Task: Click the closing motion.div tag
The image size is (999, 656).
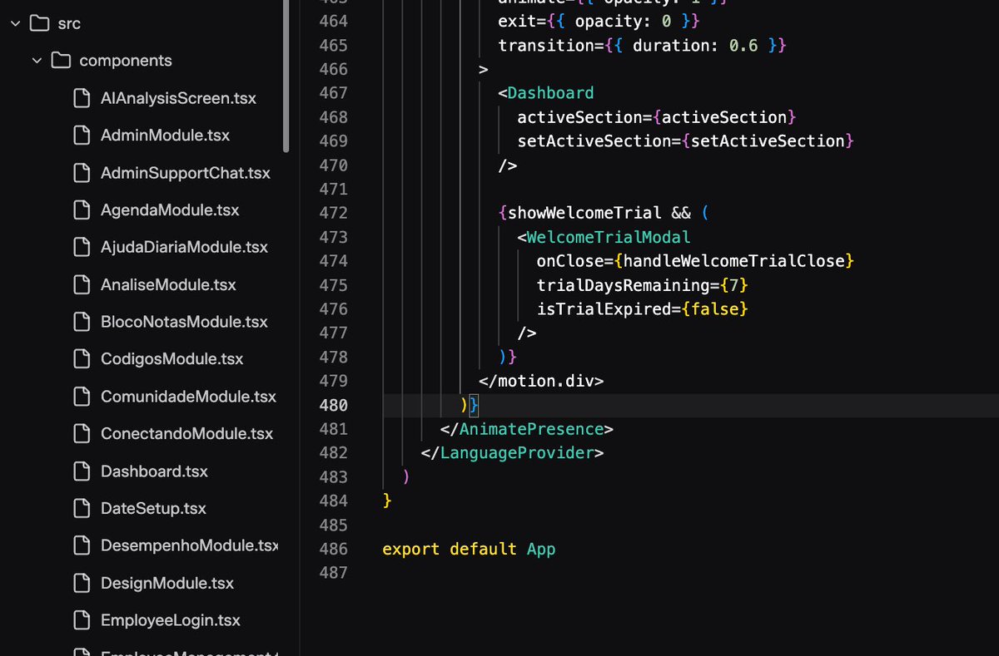Action: click(541, 381)
